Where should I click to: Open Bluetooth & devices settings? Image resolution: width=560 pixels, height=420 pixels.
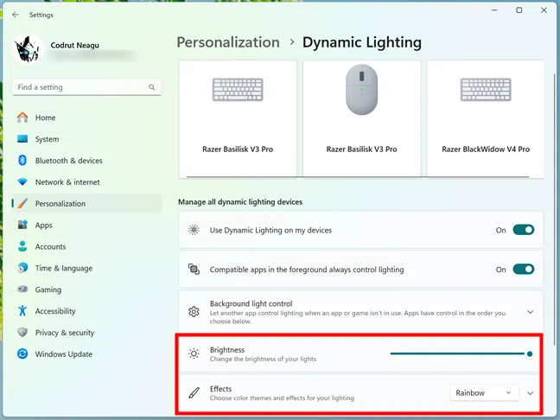pyautogui.click(x=68, y=161)
